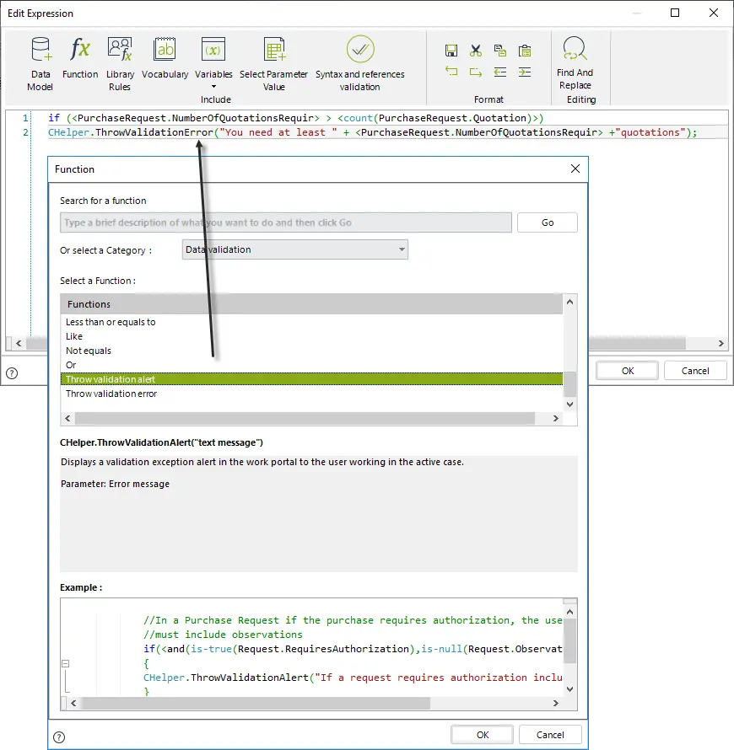Screen dimensions: 734x750
Task: Select the highlighted 'Throw validation alert' function
Action: click(311, 379)
